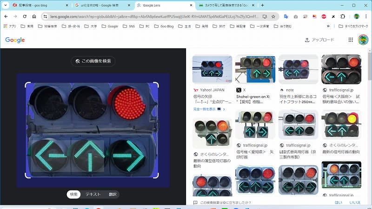Click the Google logo
The height and width of the screenshot is (209, 372).
pos(15,40)
